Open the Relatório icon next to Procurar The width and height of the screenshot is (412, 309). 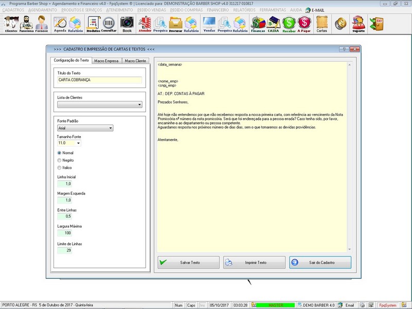191,24
